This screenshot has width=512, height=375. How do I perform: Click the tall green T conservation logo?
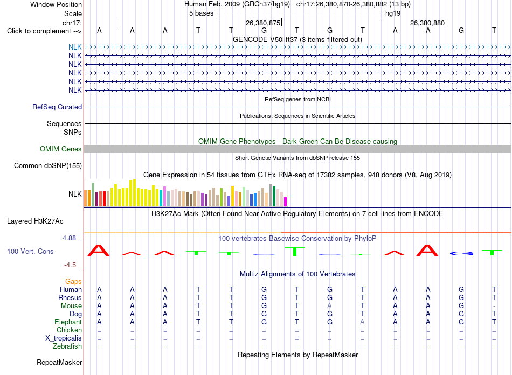click(x=294, y=251)
